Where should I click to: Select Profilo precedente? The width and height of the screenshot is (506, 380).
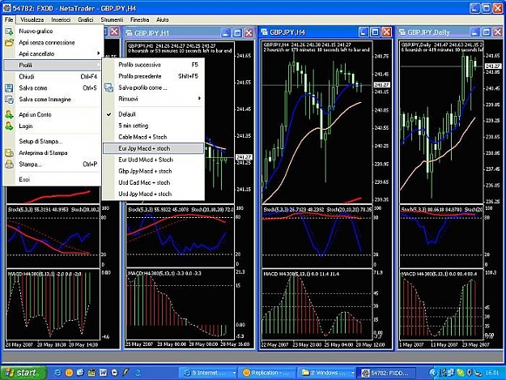(153, 76)
